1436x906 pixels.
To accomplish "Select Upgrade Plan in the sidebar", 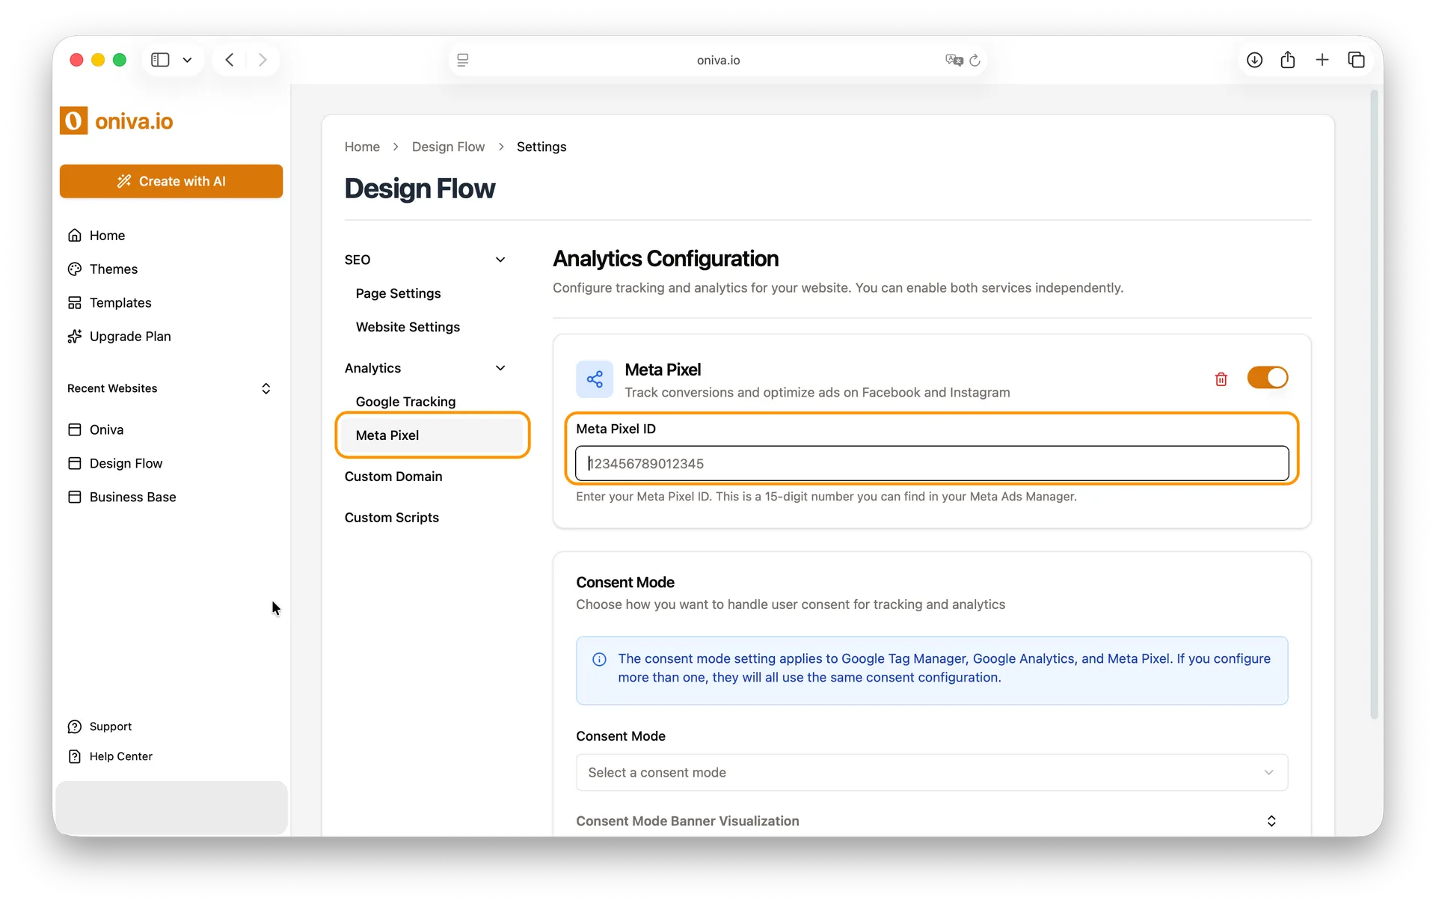I will point(129,336).
